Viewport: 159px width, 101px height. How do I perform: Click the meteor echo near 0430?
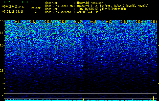154,80
